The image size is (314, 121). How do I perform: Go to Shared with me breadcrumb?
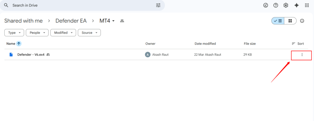[x=23, y=21]
